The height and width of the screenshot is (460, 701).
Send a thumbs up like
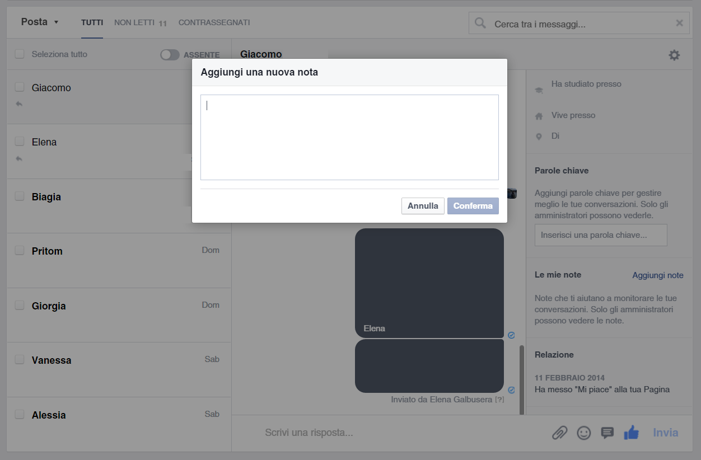pos(632,432)
